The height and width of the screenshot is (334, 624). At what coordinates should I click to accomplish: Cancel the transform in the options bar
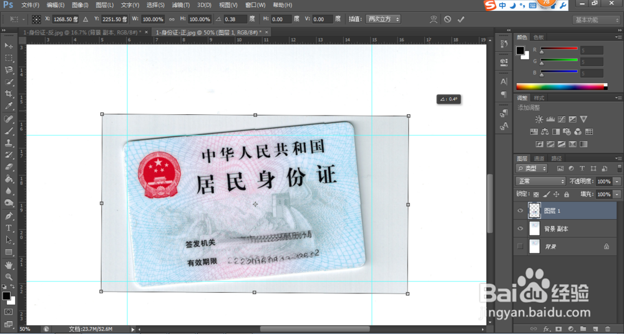[x=447, y=19]
